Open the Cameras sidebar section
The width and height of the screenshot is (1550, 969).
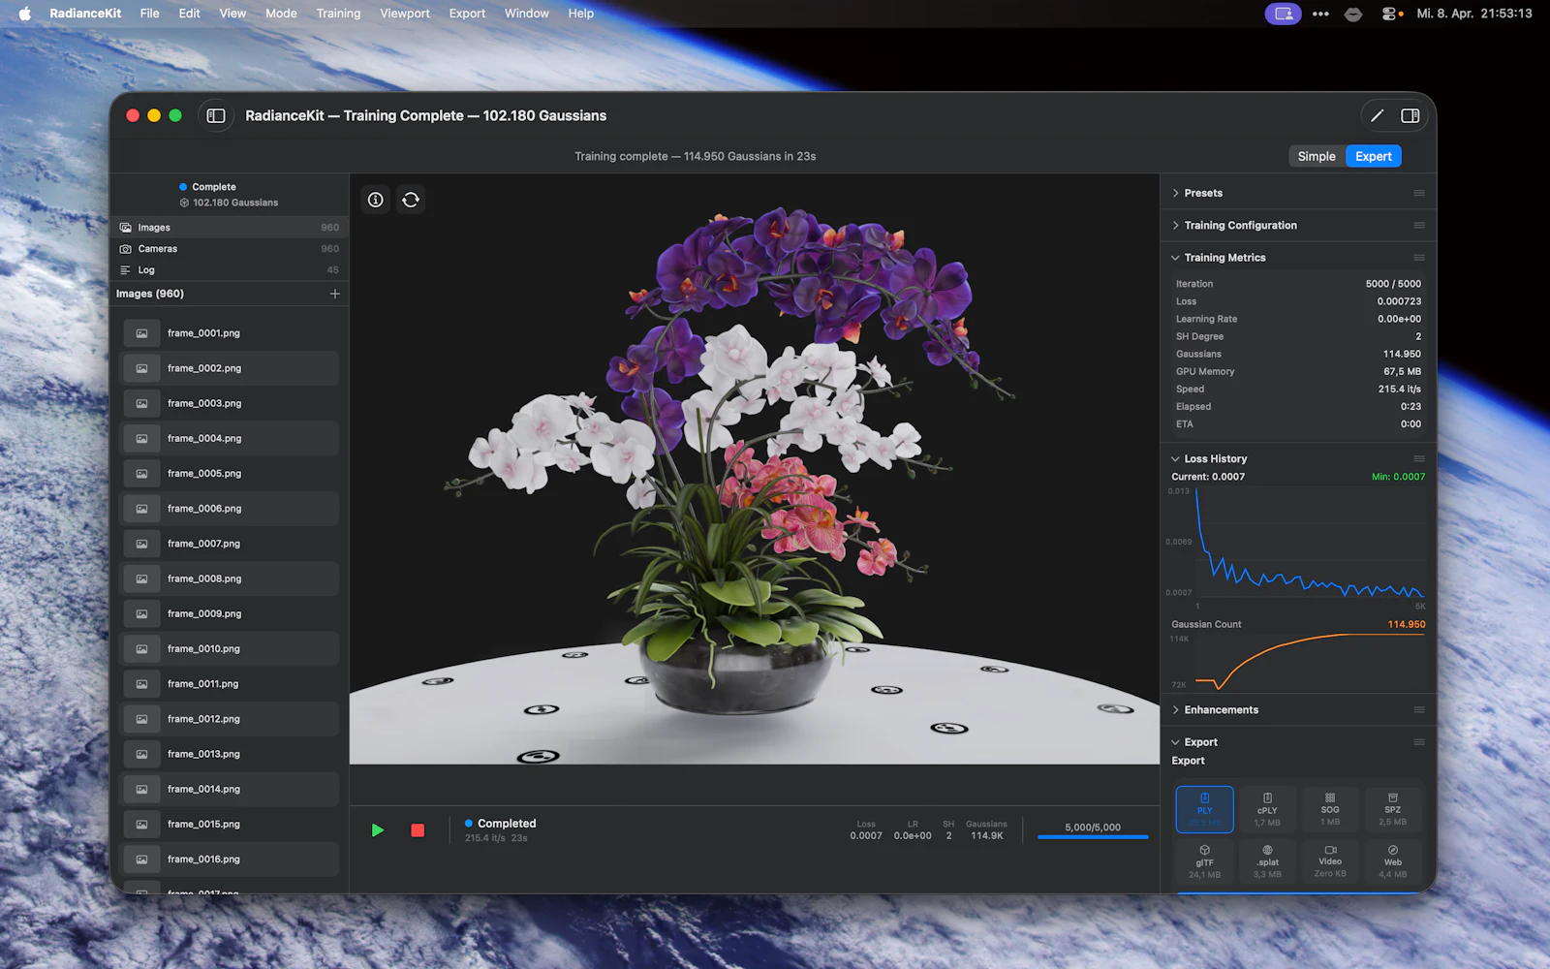pyautogui.click(x=230, y=249)
